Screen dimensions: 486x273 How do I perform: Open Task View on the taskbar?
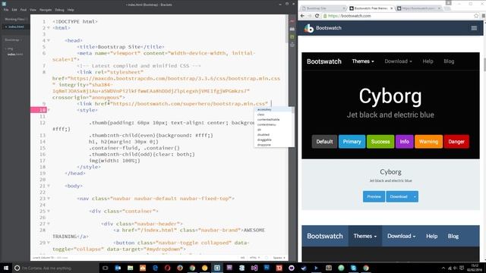pyautogui.click(x=105, y=268)
